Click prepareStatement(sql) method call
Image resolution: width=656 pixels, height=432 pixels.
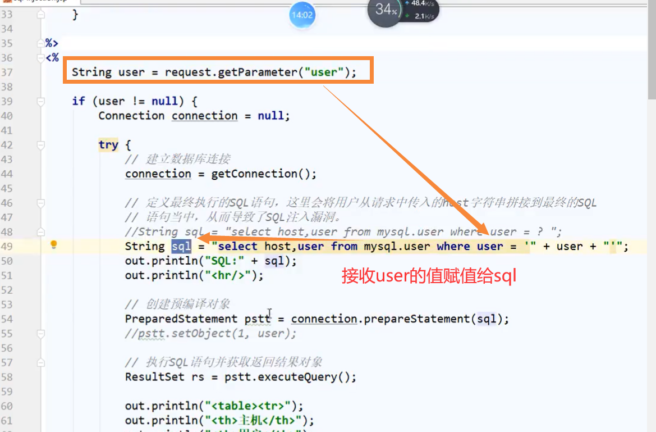click(433, 319)
